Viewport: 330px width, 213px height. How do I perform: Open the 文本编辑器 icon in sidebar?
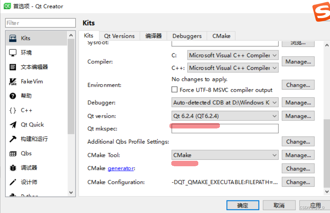tap(13, 67)
